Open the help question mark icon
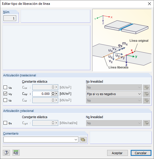154x159 pixels. [x=6, y=152]
